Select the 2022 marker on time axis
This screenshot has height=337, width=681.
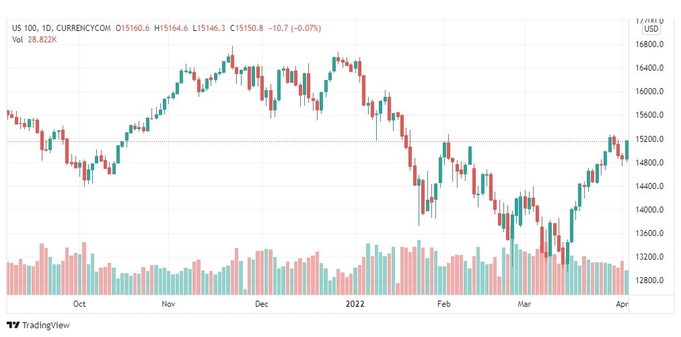pyautogui.click(x=355, y=303)
